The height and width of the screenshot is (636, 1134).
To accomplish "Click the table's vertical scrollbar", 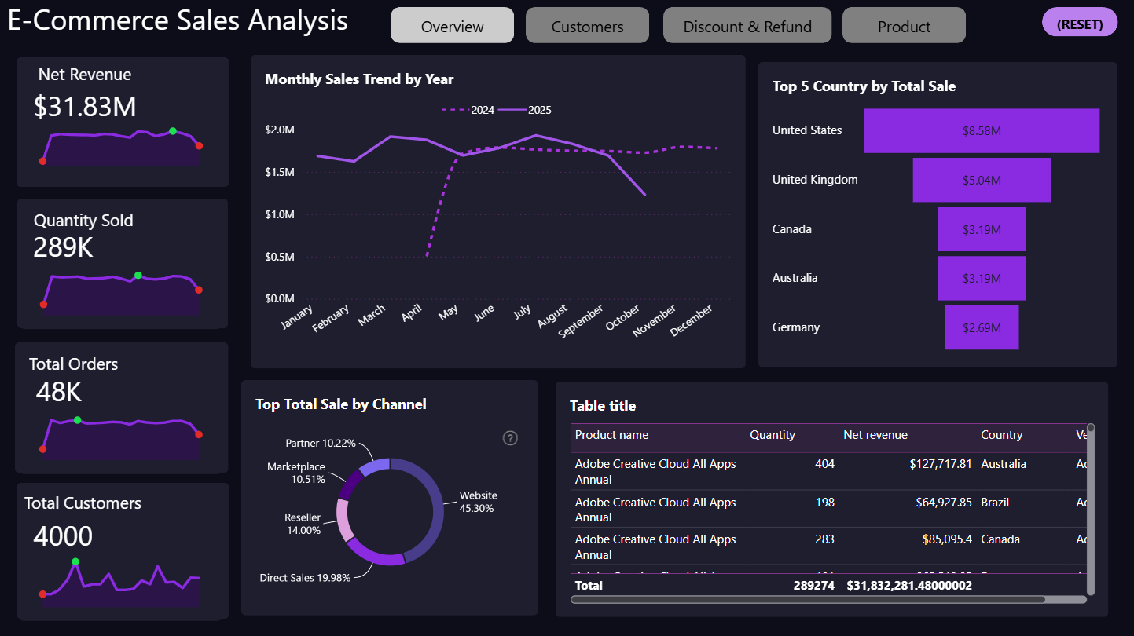I will [x=1090, y=508].
